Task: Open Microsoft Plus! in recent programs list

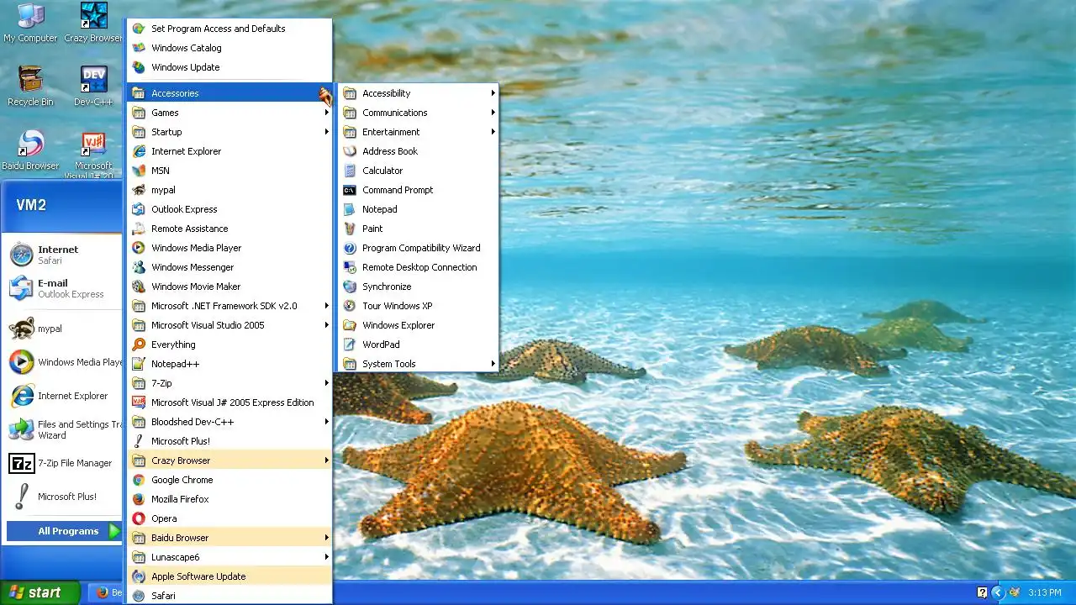Action: pyautogui.click(x=64, y=497)
